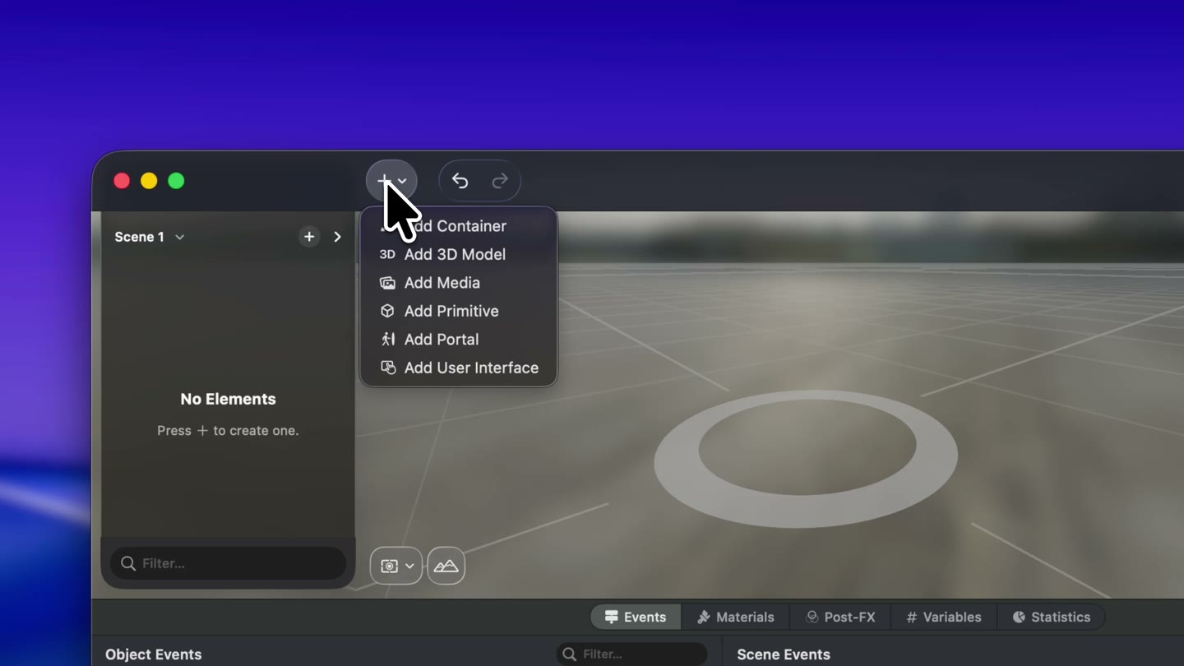Click the No Elements text
Viewport: 1184px width, 666px height.
(x=228, y=399)
